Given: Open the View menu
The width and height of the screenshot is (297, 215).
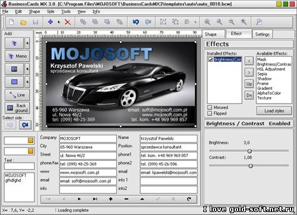Looking at the screenshot, I should point(81,11).
